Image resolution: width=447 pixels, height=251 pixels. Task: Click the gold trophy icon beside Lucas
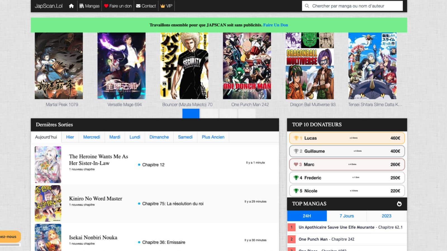[296, 138]
